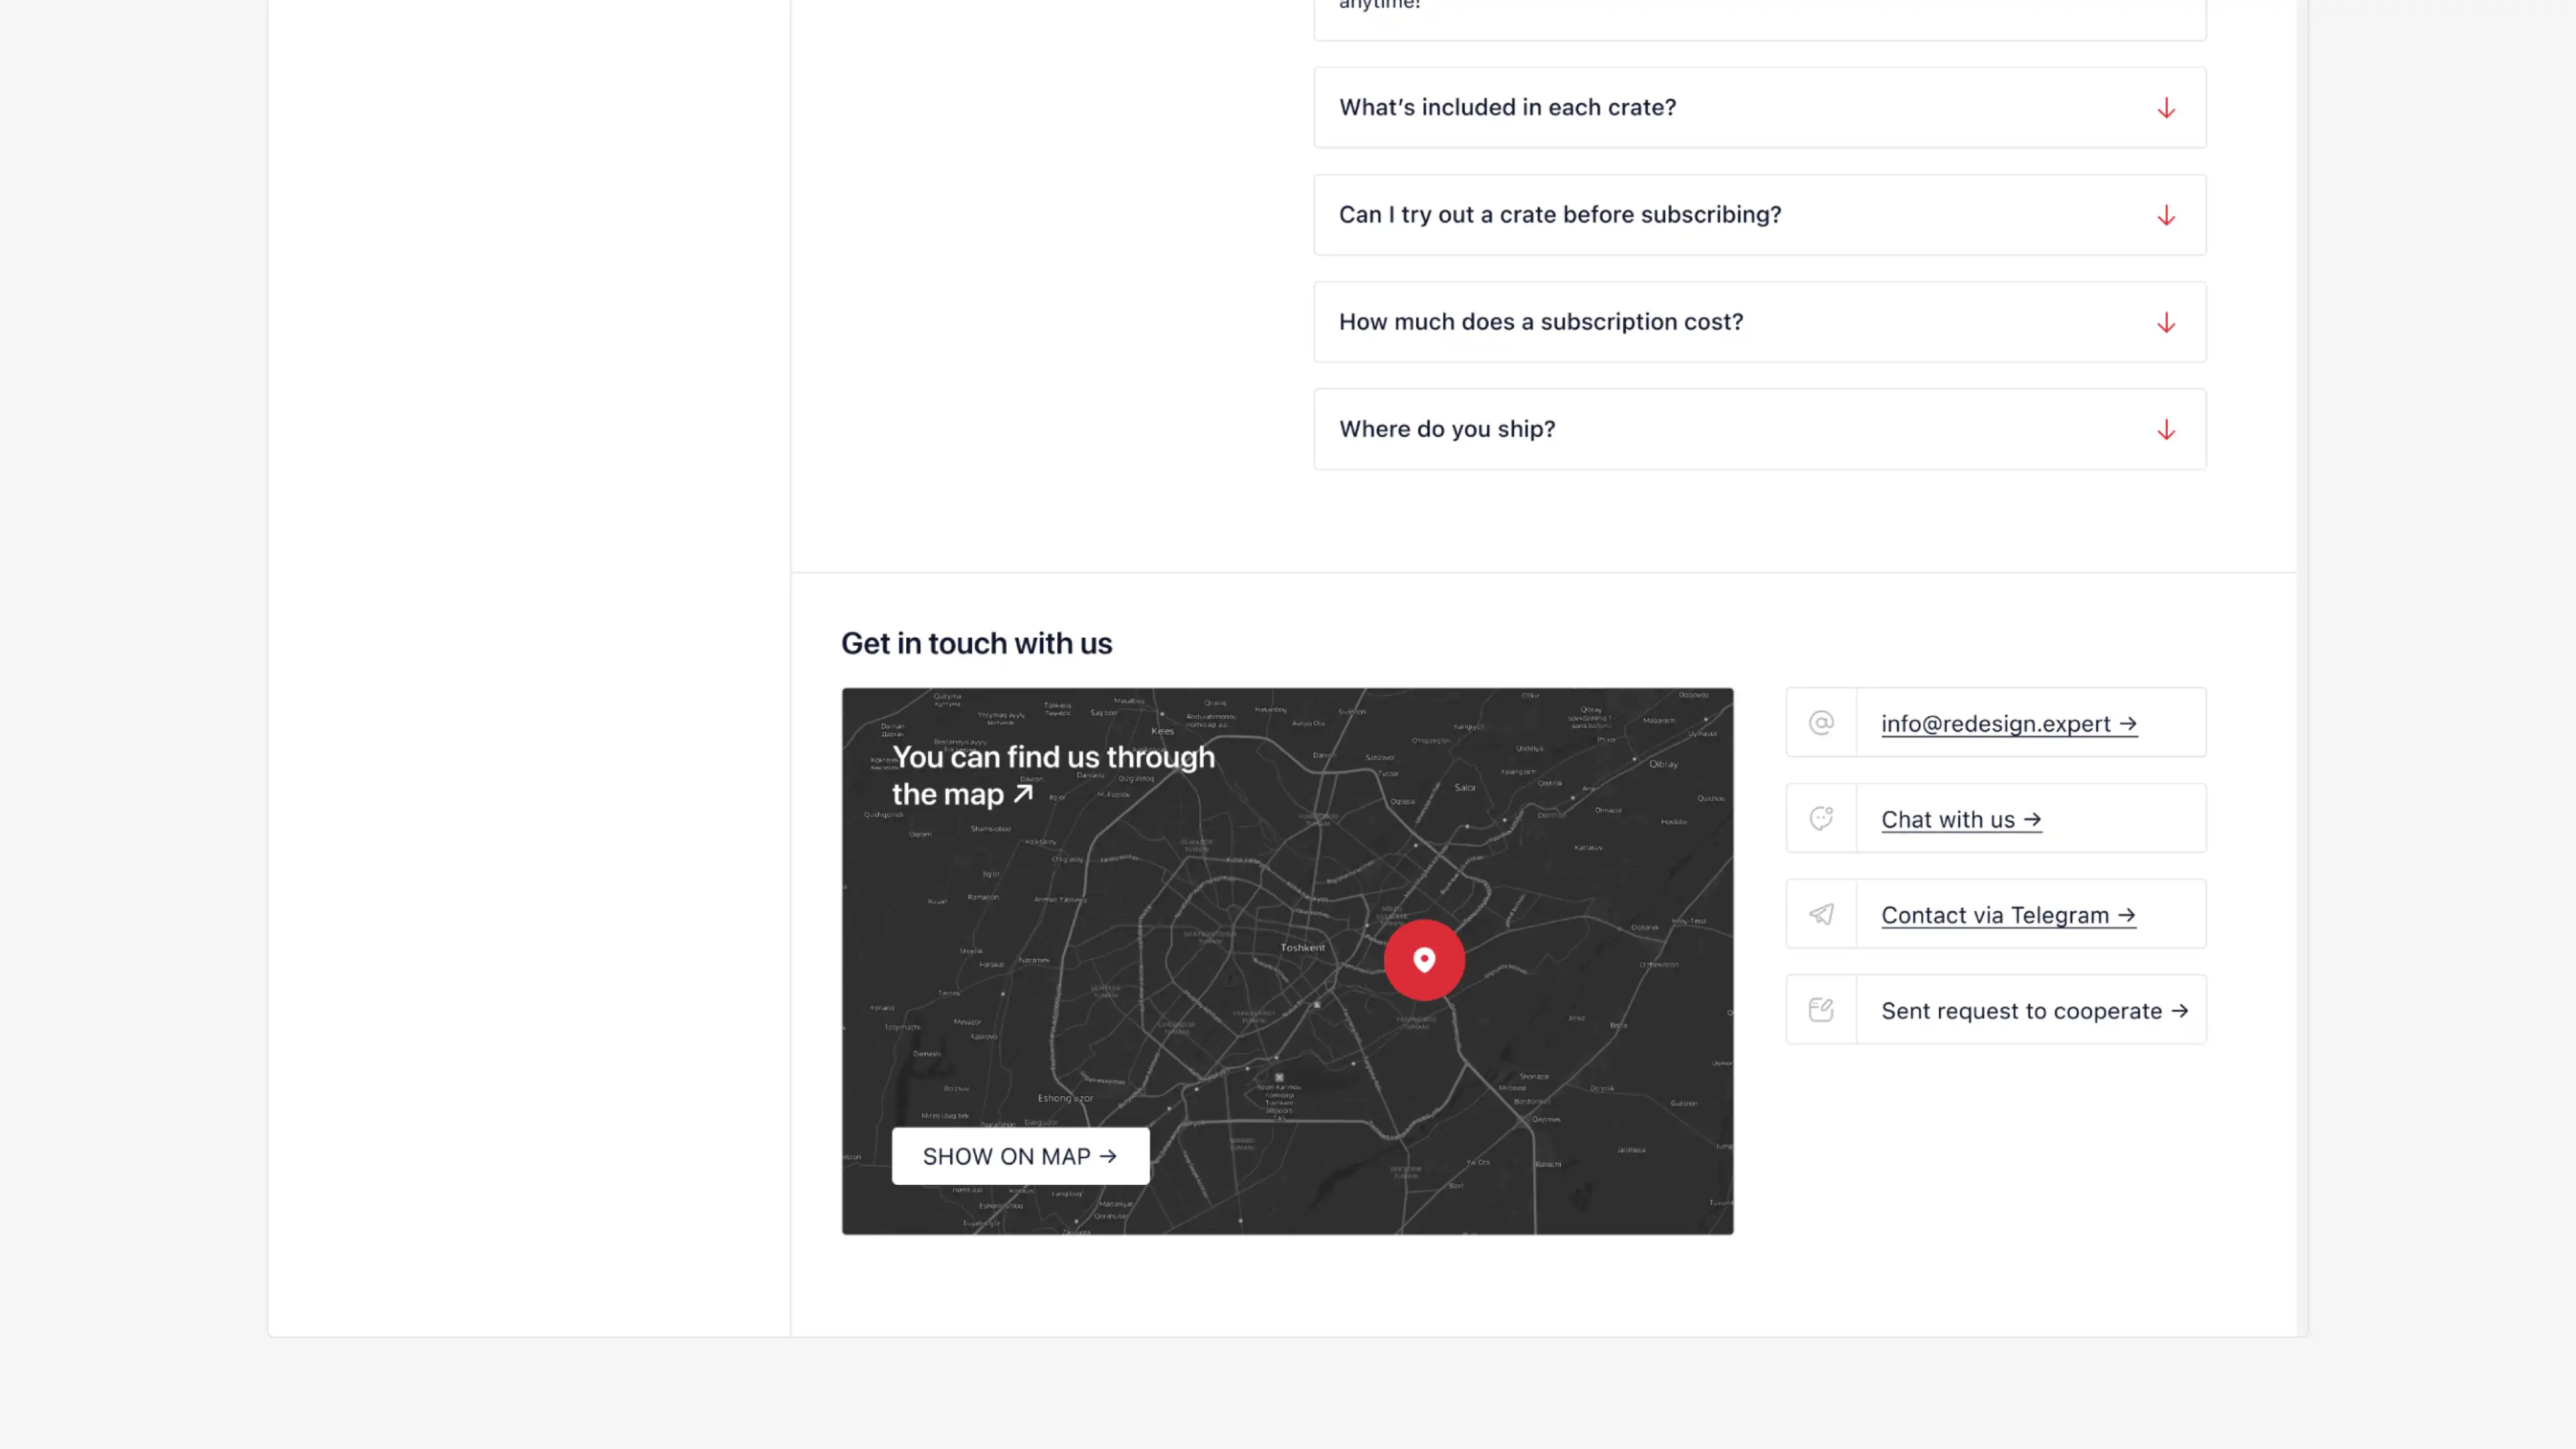
Task: Click the diagonal arrow after 'the map'
Action: pyautogui.click(x=1023, y=794)
